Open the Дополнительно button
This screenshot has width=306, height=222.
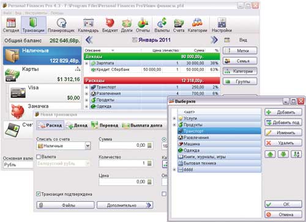pyautogui.click(x=125, y=205)
